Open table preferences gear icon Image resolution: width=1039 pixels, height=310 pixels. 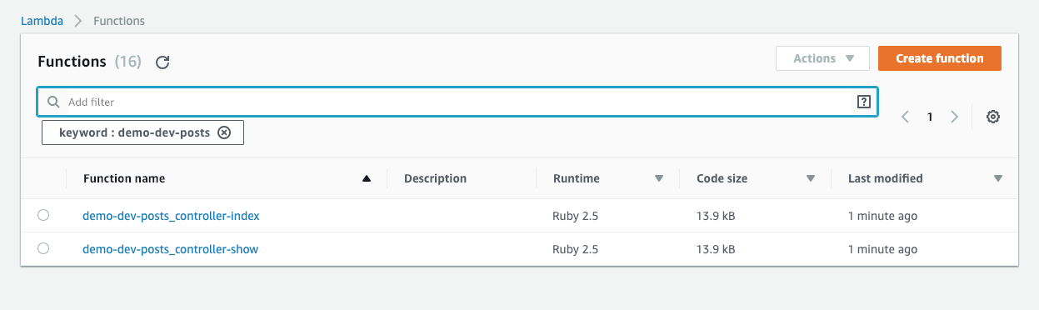pyautogui.click(x=992, y=117)
